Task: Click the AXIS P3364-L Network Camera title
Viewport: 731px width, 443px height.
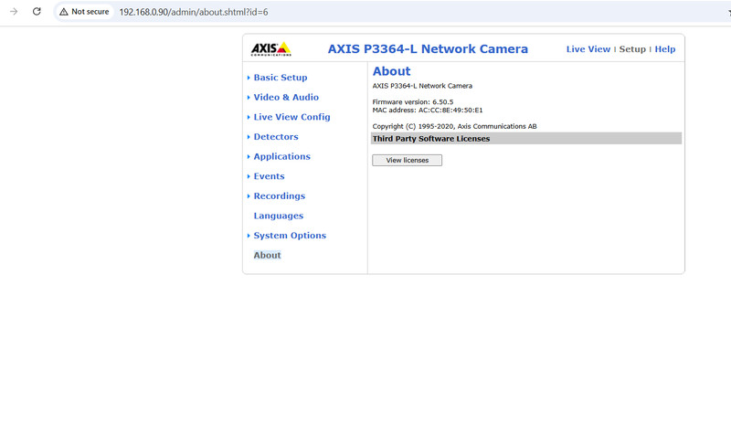Action: [x=428, y=49]
